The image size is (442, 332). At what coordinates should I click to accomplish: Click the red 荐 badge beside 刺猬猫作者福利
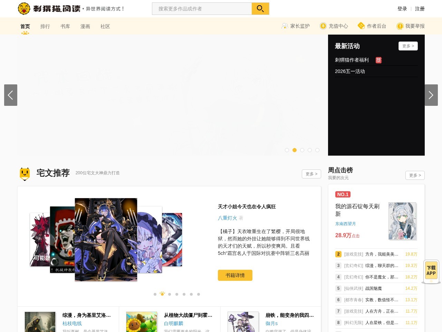(x=379, y=60)
